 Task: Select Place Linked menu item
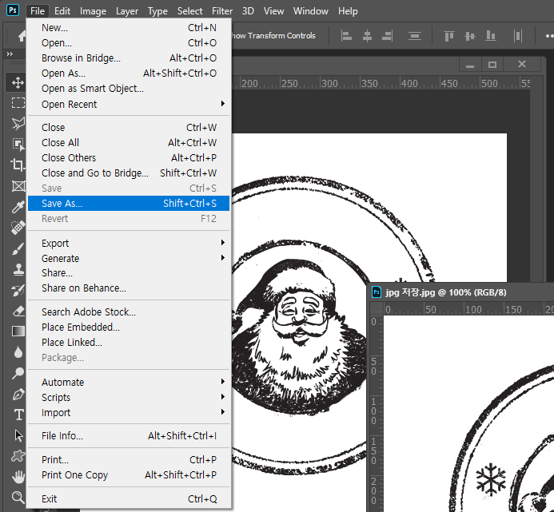click(129, 342)
